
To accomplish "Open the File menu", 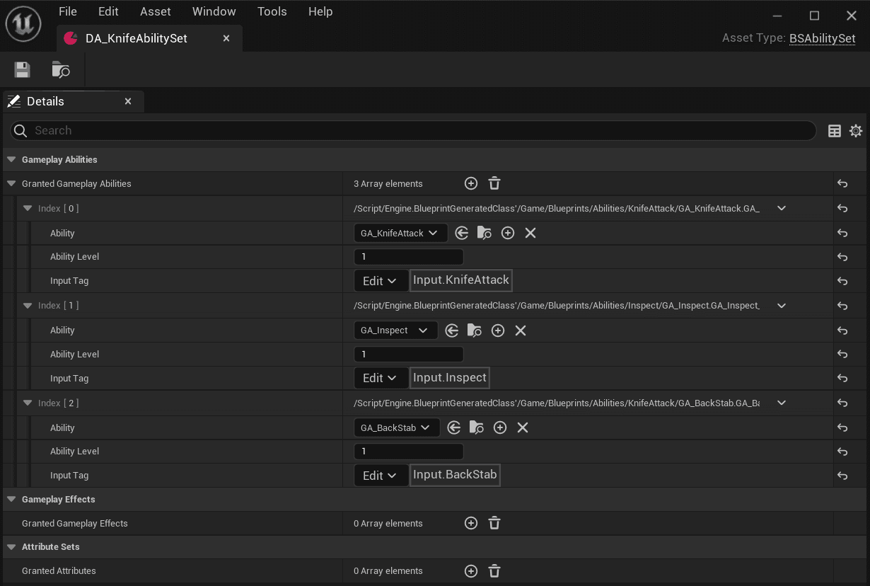I will click(x=68, y=11).
